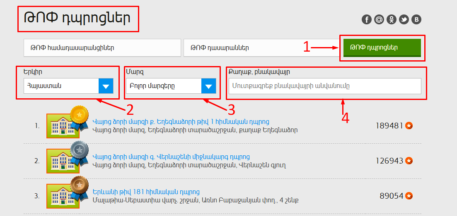The image size is (457, 216).
Task: Click the score value 126943
Action: point(389,161)
